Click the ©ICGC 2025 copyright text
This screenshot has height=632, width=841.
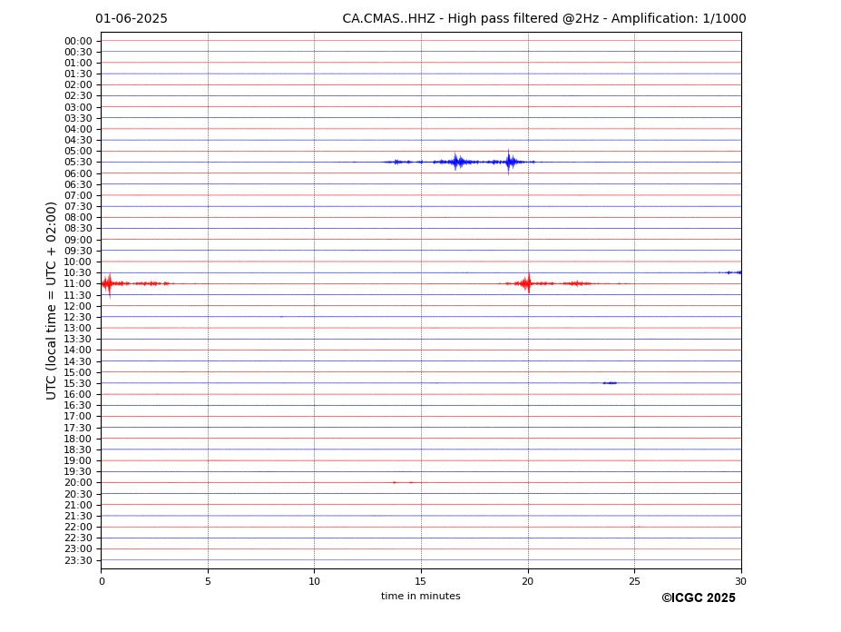click(x=699, y=598)
